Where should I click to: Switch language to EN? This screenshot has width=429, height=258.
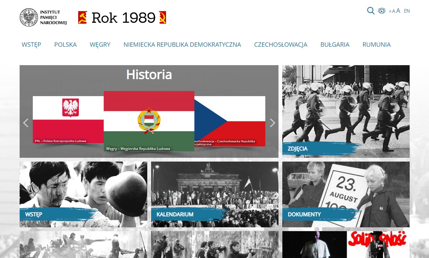coord(407,11)
